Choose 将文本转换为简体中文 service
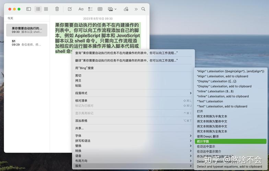The image size is (269, 171). pos(231,127)
